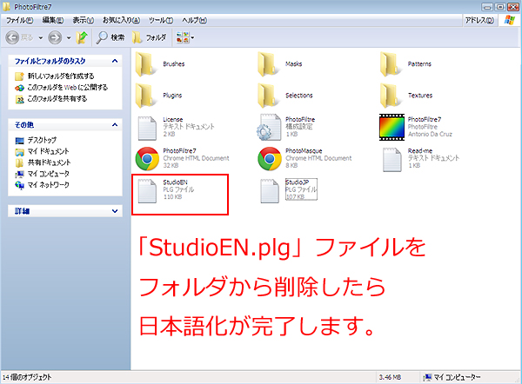Open the Views icon dropdown
Image resolution: width=522 pixels, height=384 pixels.
(x=185, y=37)
